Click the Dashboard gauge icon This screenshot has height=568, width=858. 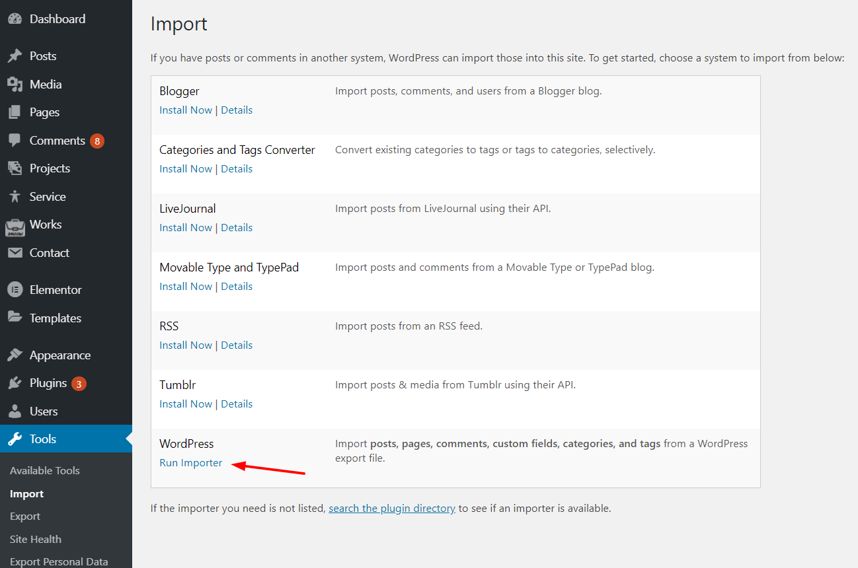(15, 19)
